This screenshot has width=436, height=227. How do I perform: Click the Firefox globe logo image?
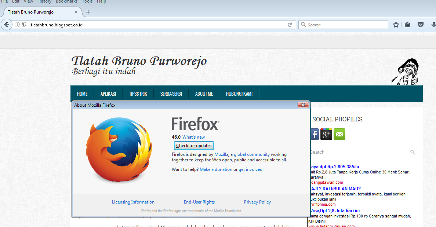coord(119,150)
